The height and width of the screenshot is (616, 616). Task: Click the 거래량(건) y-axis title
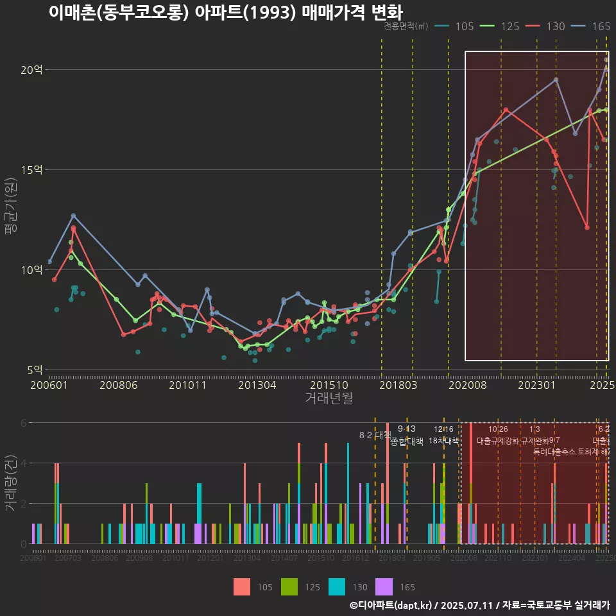[x=10, y=483]
